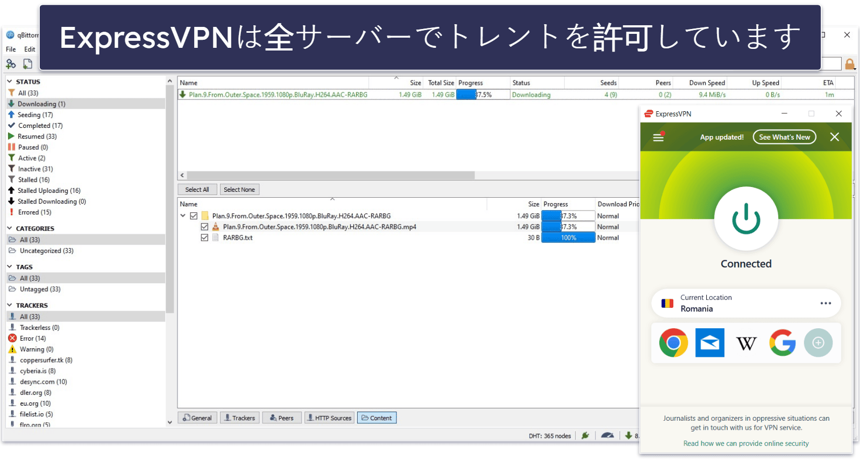Switch to the Trackers tab
Screen dimensions: 860x461
240,417
